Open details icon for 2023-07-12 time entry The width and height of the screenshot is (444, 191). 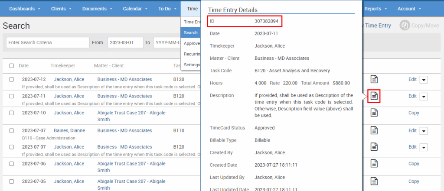point(374,79)
